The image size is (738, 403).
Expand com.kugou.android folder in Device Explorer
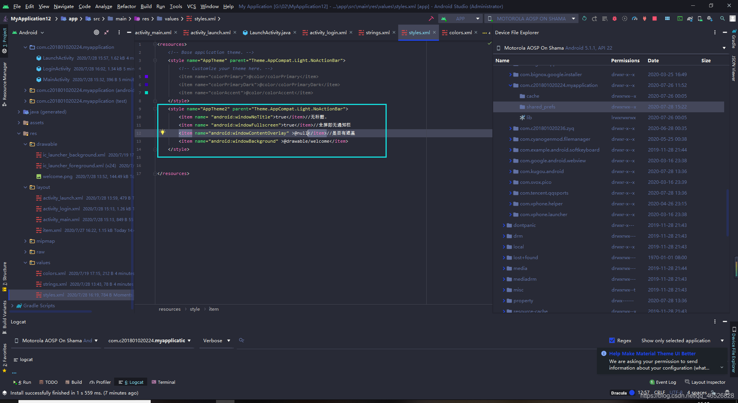(x=510, y=172)
